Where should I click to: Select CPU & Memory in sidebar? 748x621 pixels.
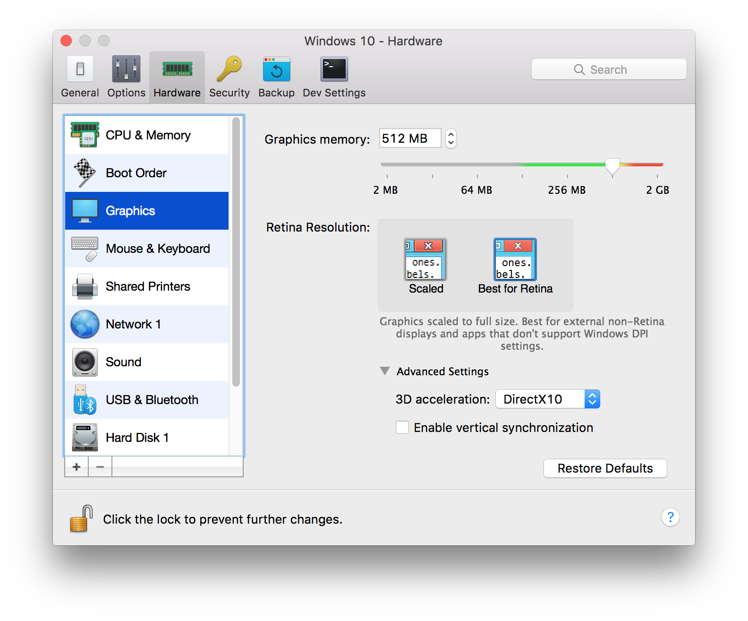(147, 135)
